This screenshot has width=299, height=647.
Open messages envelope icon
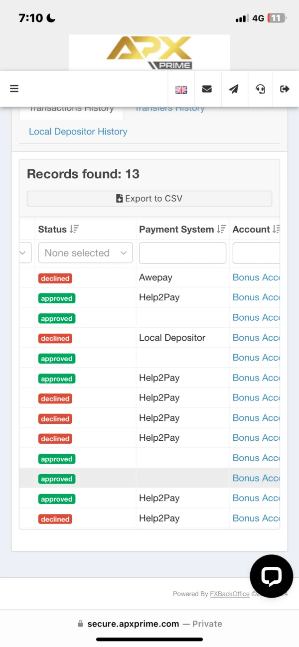(x=207, y=89)
